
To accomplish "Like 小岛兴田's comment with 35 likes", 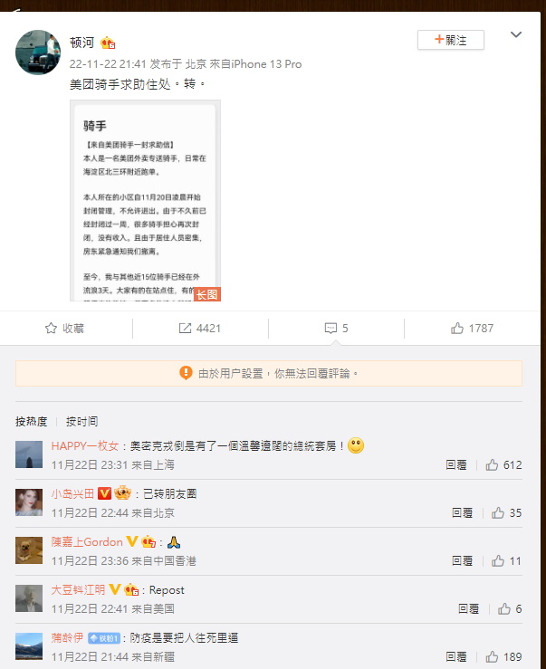I will pos(498,513).
